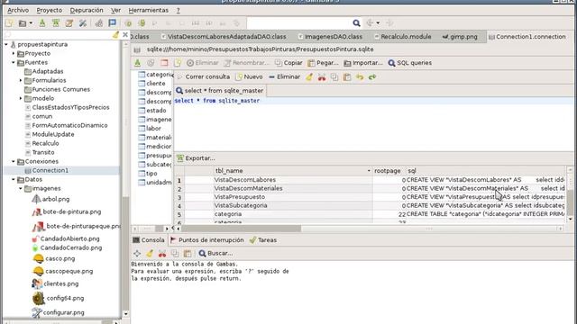
Task: Click the New project icon in main toolbar
Action: click(9, 23)
